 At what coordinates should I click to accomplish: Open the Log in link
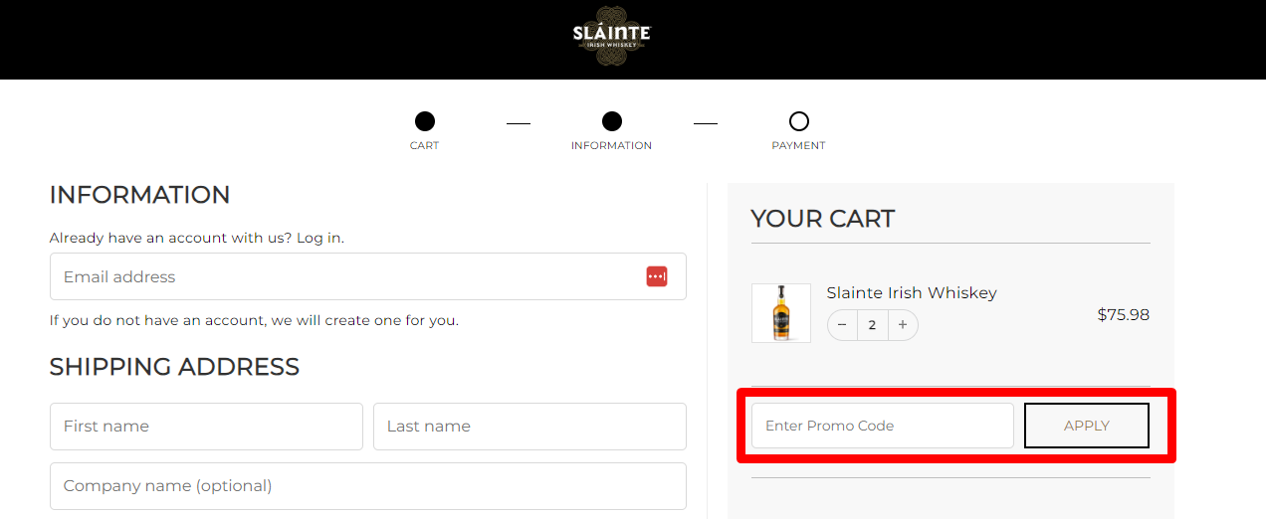[x=318, y=238]
